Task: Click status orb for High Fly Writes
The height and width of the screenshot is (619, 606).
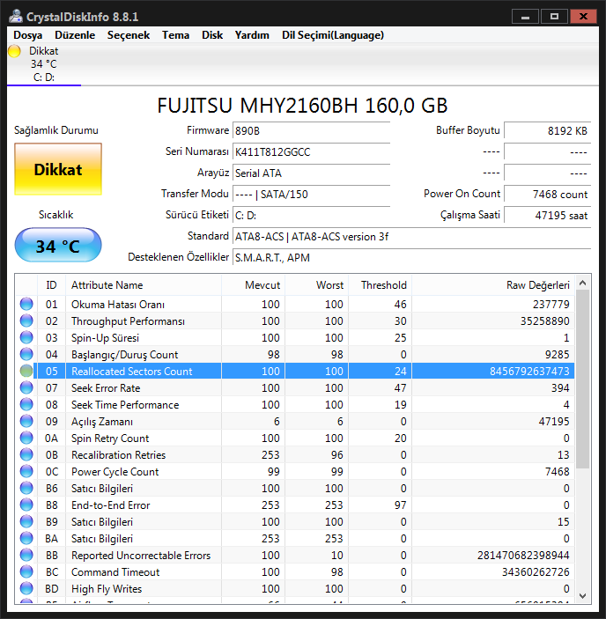Action: coord(26,588)
